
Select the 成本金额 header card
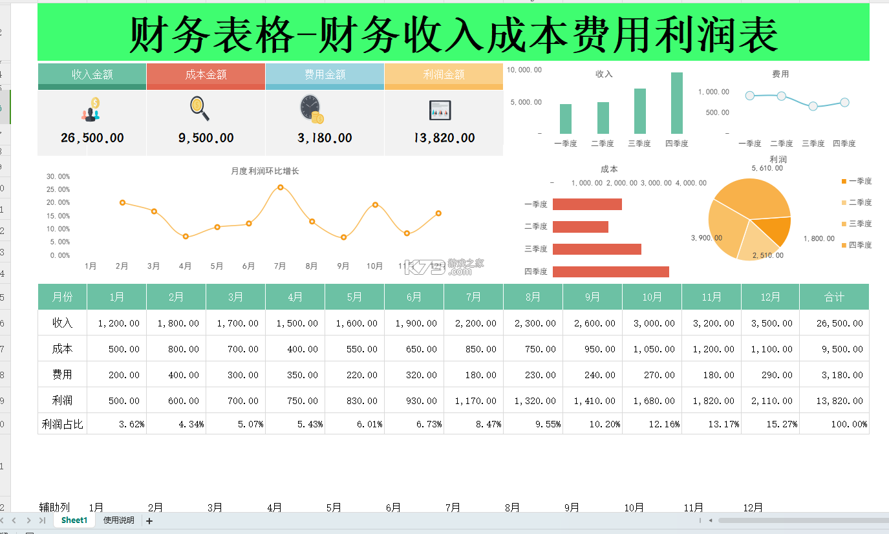[206, 75]
